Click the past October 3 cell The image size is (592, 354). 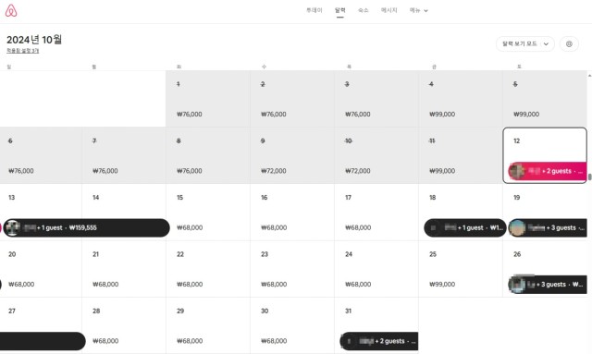[x=376, y=99]
